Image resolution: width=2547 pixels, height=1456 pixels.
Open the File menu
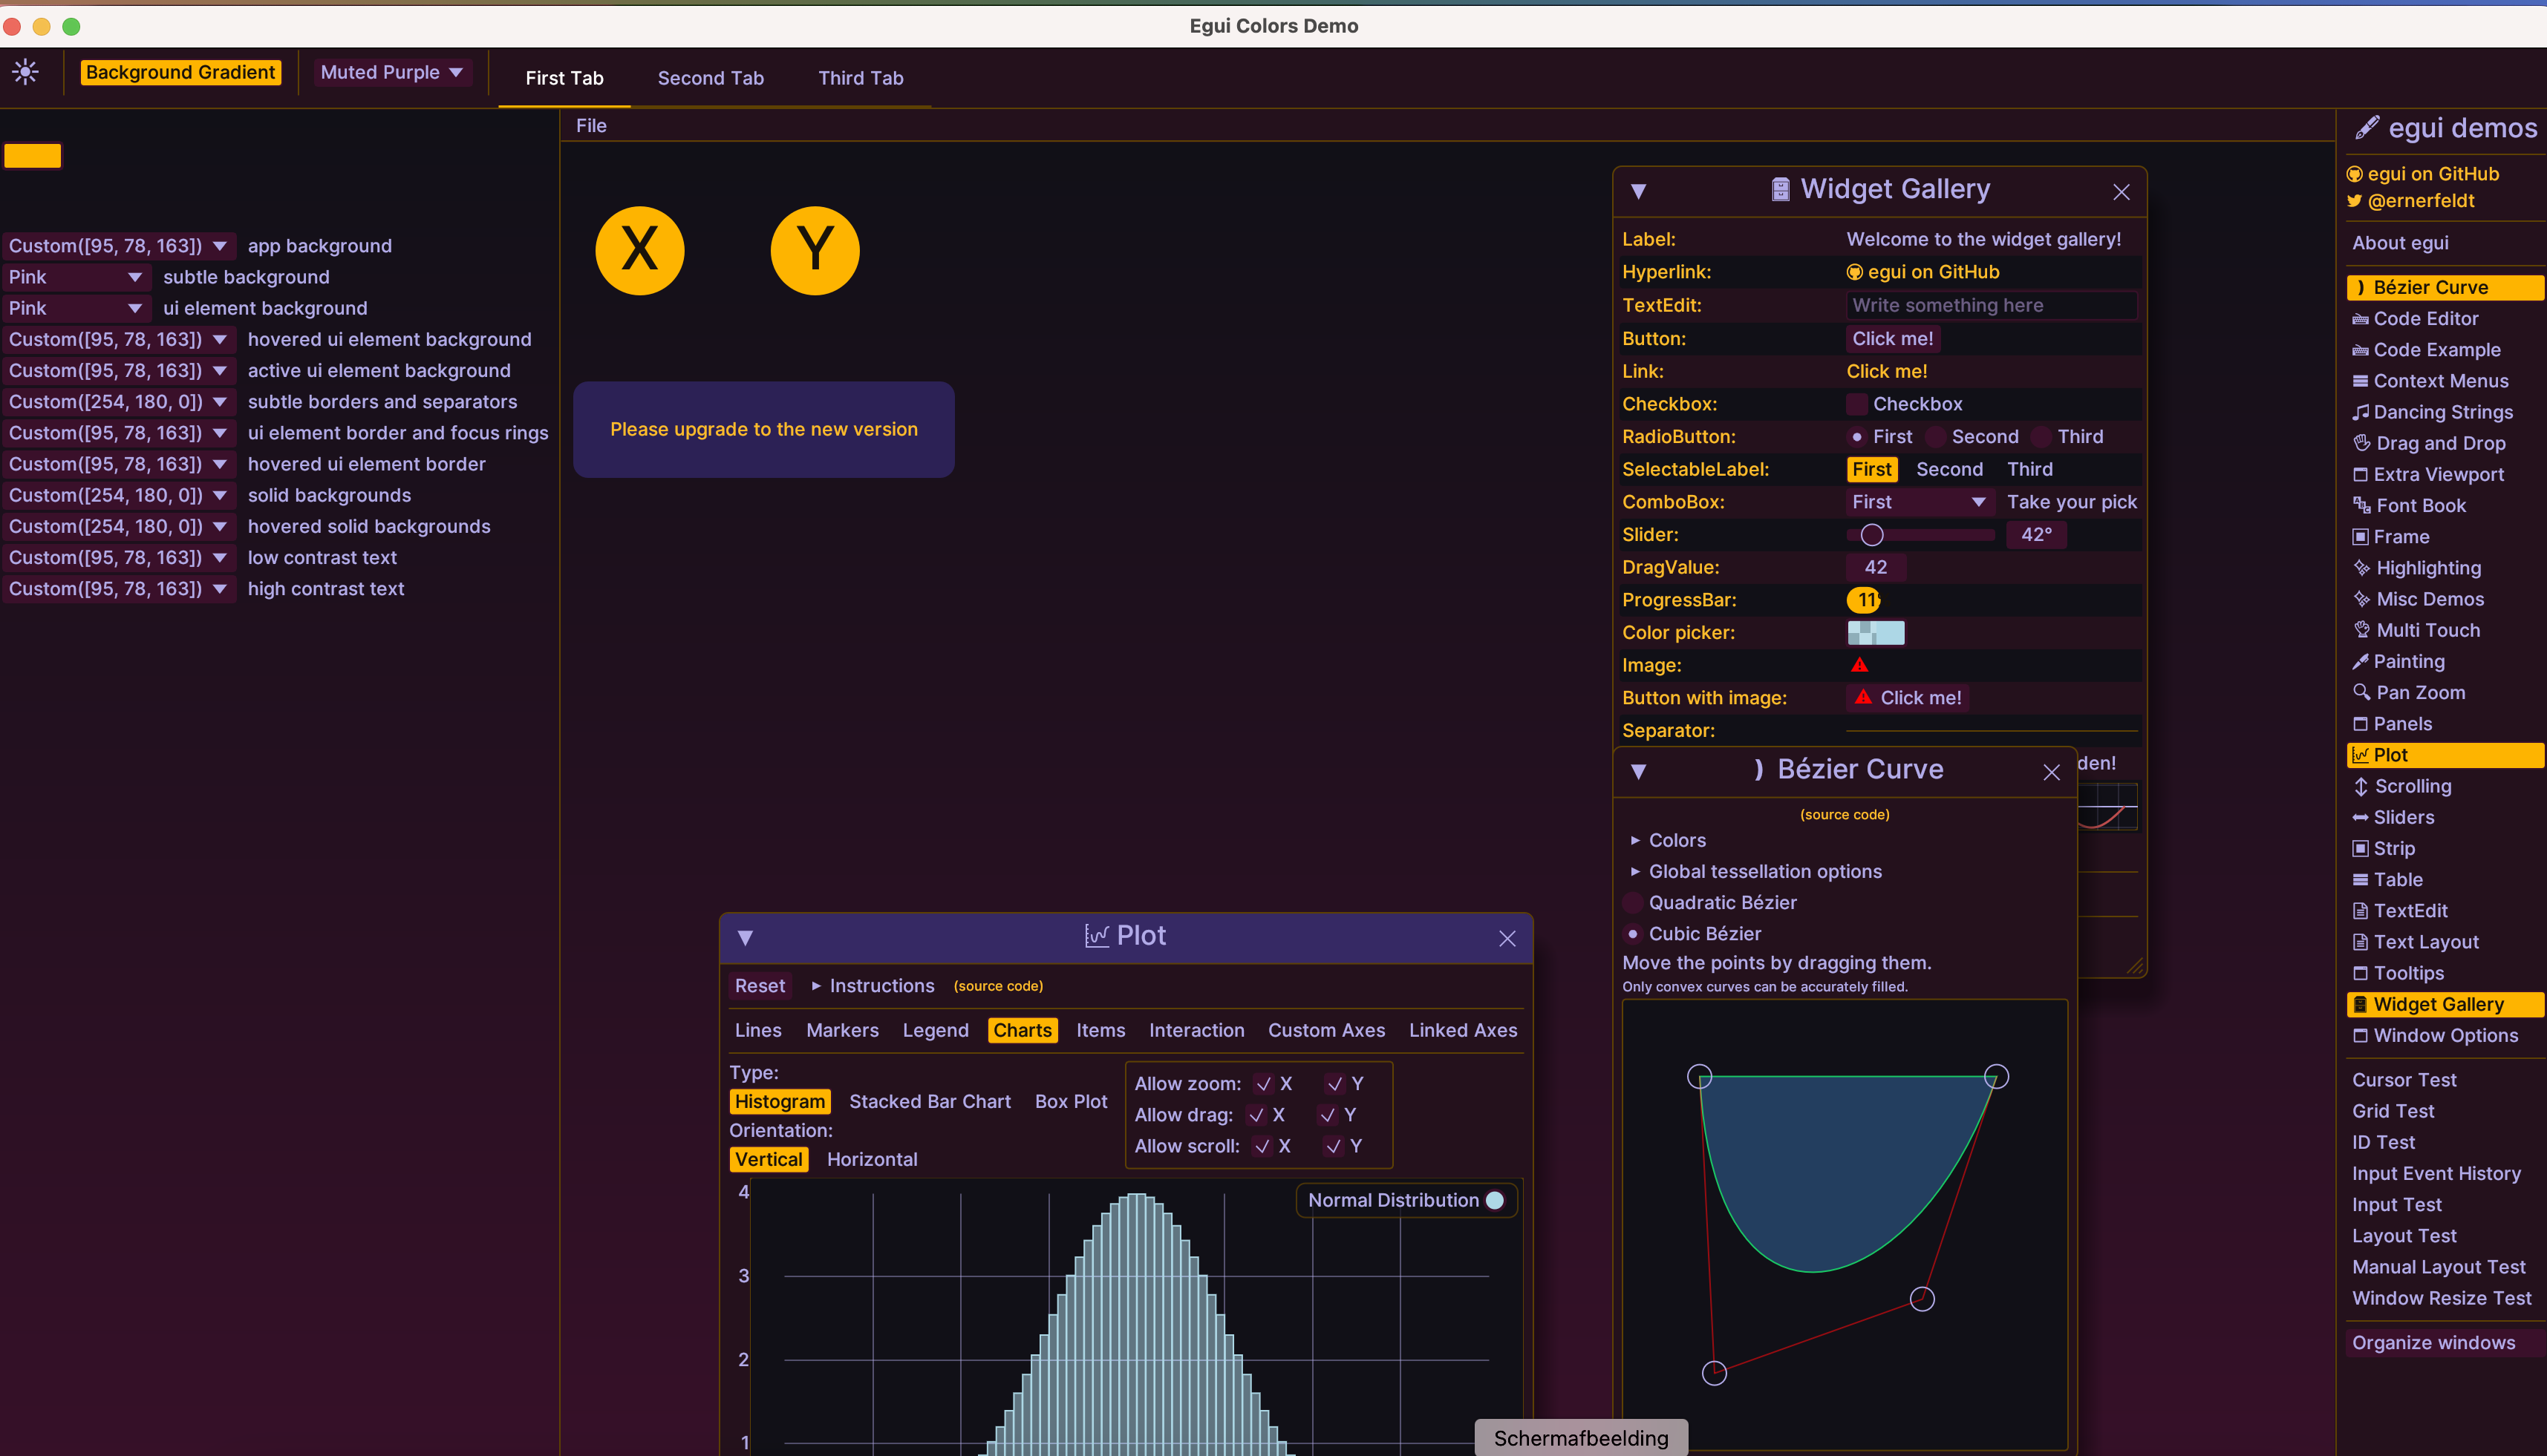[x=590, y=126]
